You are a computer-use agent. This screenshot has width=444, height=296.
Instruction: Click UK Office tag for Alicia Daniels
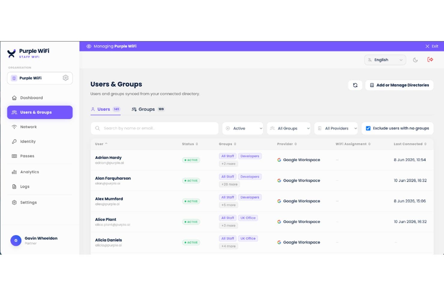click(x=248, y=238)
